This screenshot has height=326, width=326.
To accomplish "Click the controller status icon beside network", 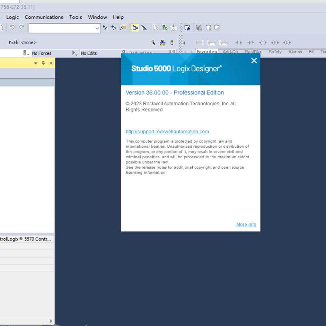I will [172, 43].
